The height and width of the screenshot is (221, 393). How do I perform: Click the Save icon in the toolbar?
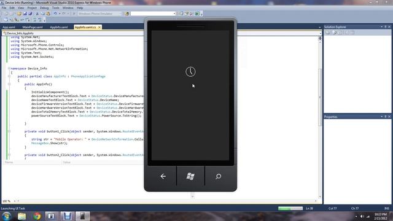(x=25, y=14)
